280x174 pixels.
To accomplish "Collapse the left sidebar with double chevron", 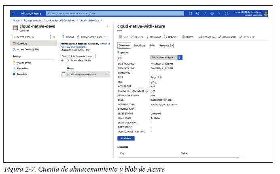I will pos(54,37).
